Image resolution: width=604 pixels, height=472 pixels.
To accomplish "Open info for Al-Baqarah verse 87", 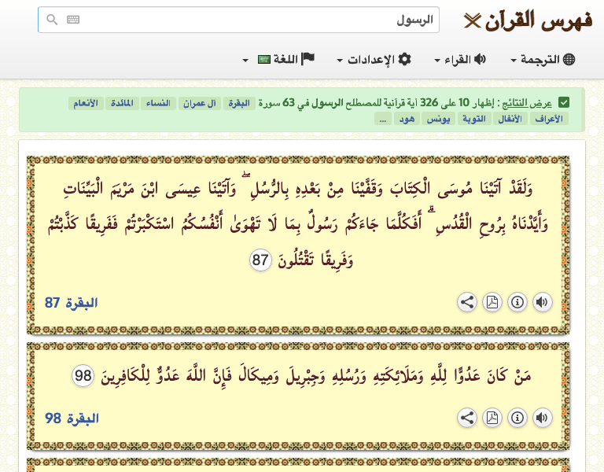I will [x=517, y=302].
